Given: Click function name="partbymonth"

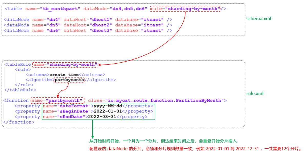Looking at the screenshot, I should (x=57, y=100).
